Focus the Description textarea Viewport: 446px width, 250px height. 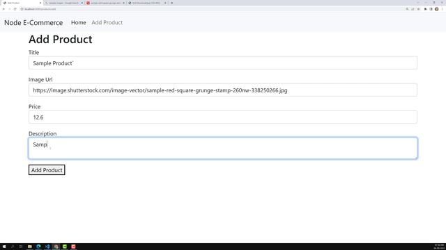pos(223,148)
